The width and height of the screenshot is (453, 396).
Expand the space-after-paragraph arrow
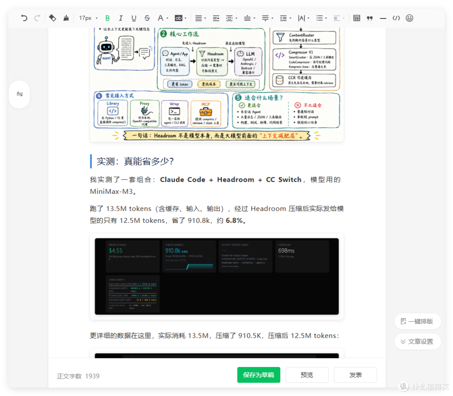click(272, 18)
